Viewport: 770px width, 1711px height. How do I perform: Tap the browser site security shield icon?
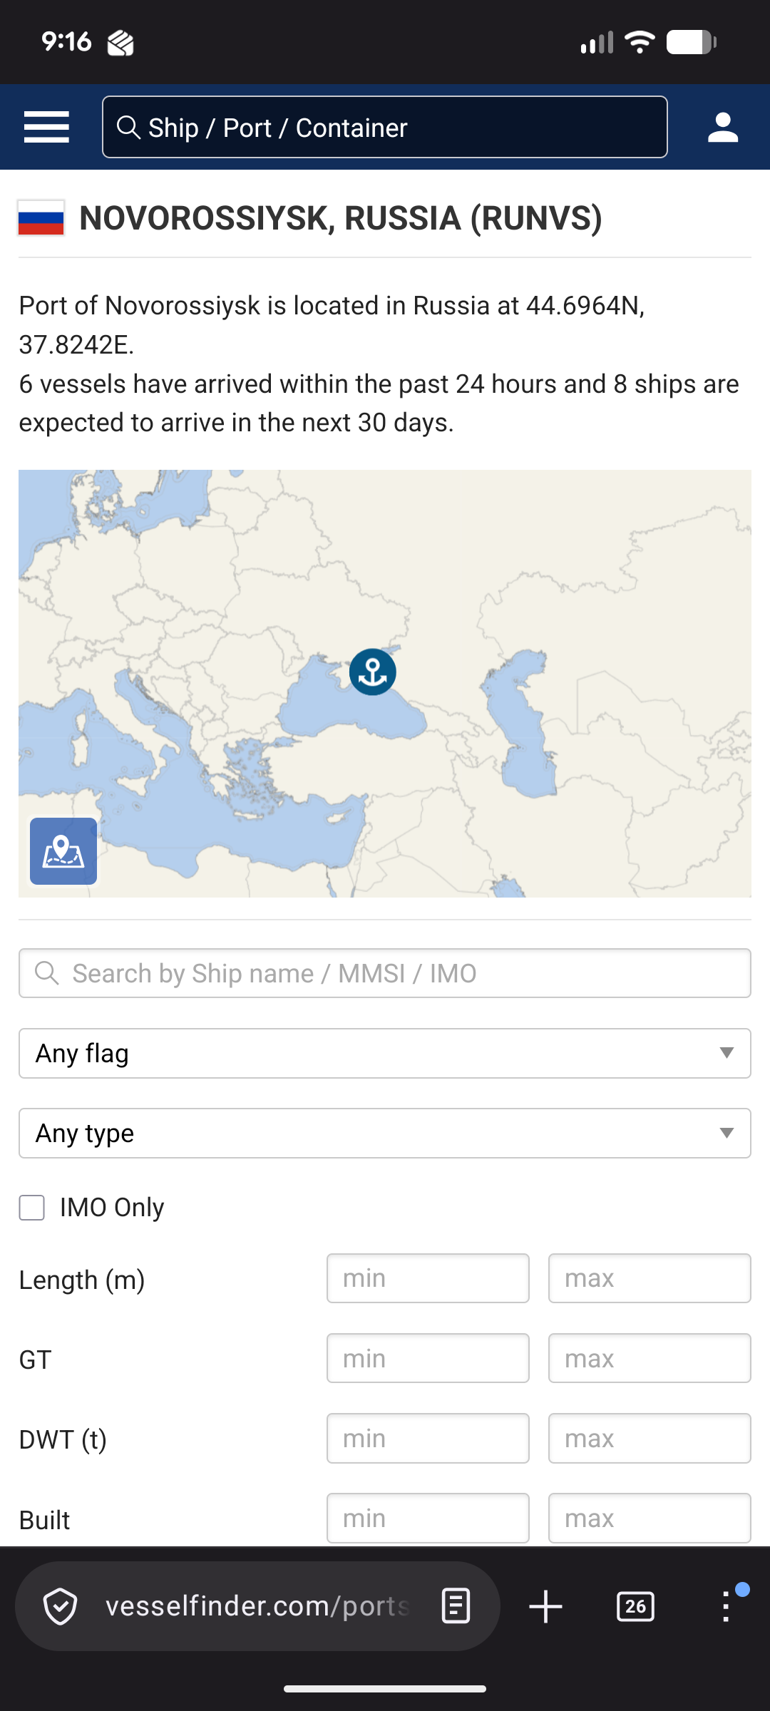(61, 1606)
